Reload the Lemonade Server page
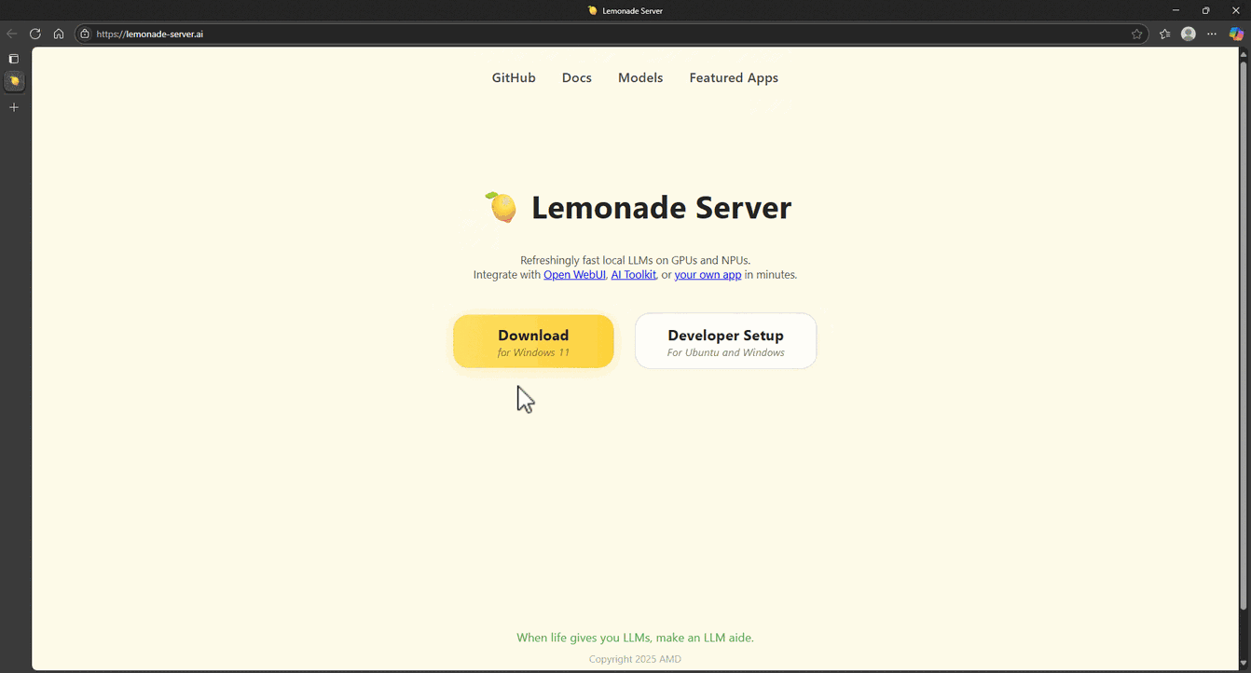Viewport: 1251px width, 673px height. tap(35, 34)
